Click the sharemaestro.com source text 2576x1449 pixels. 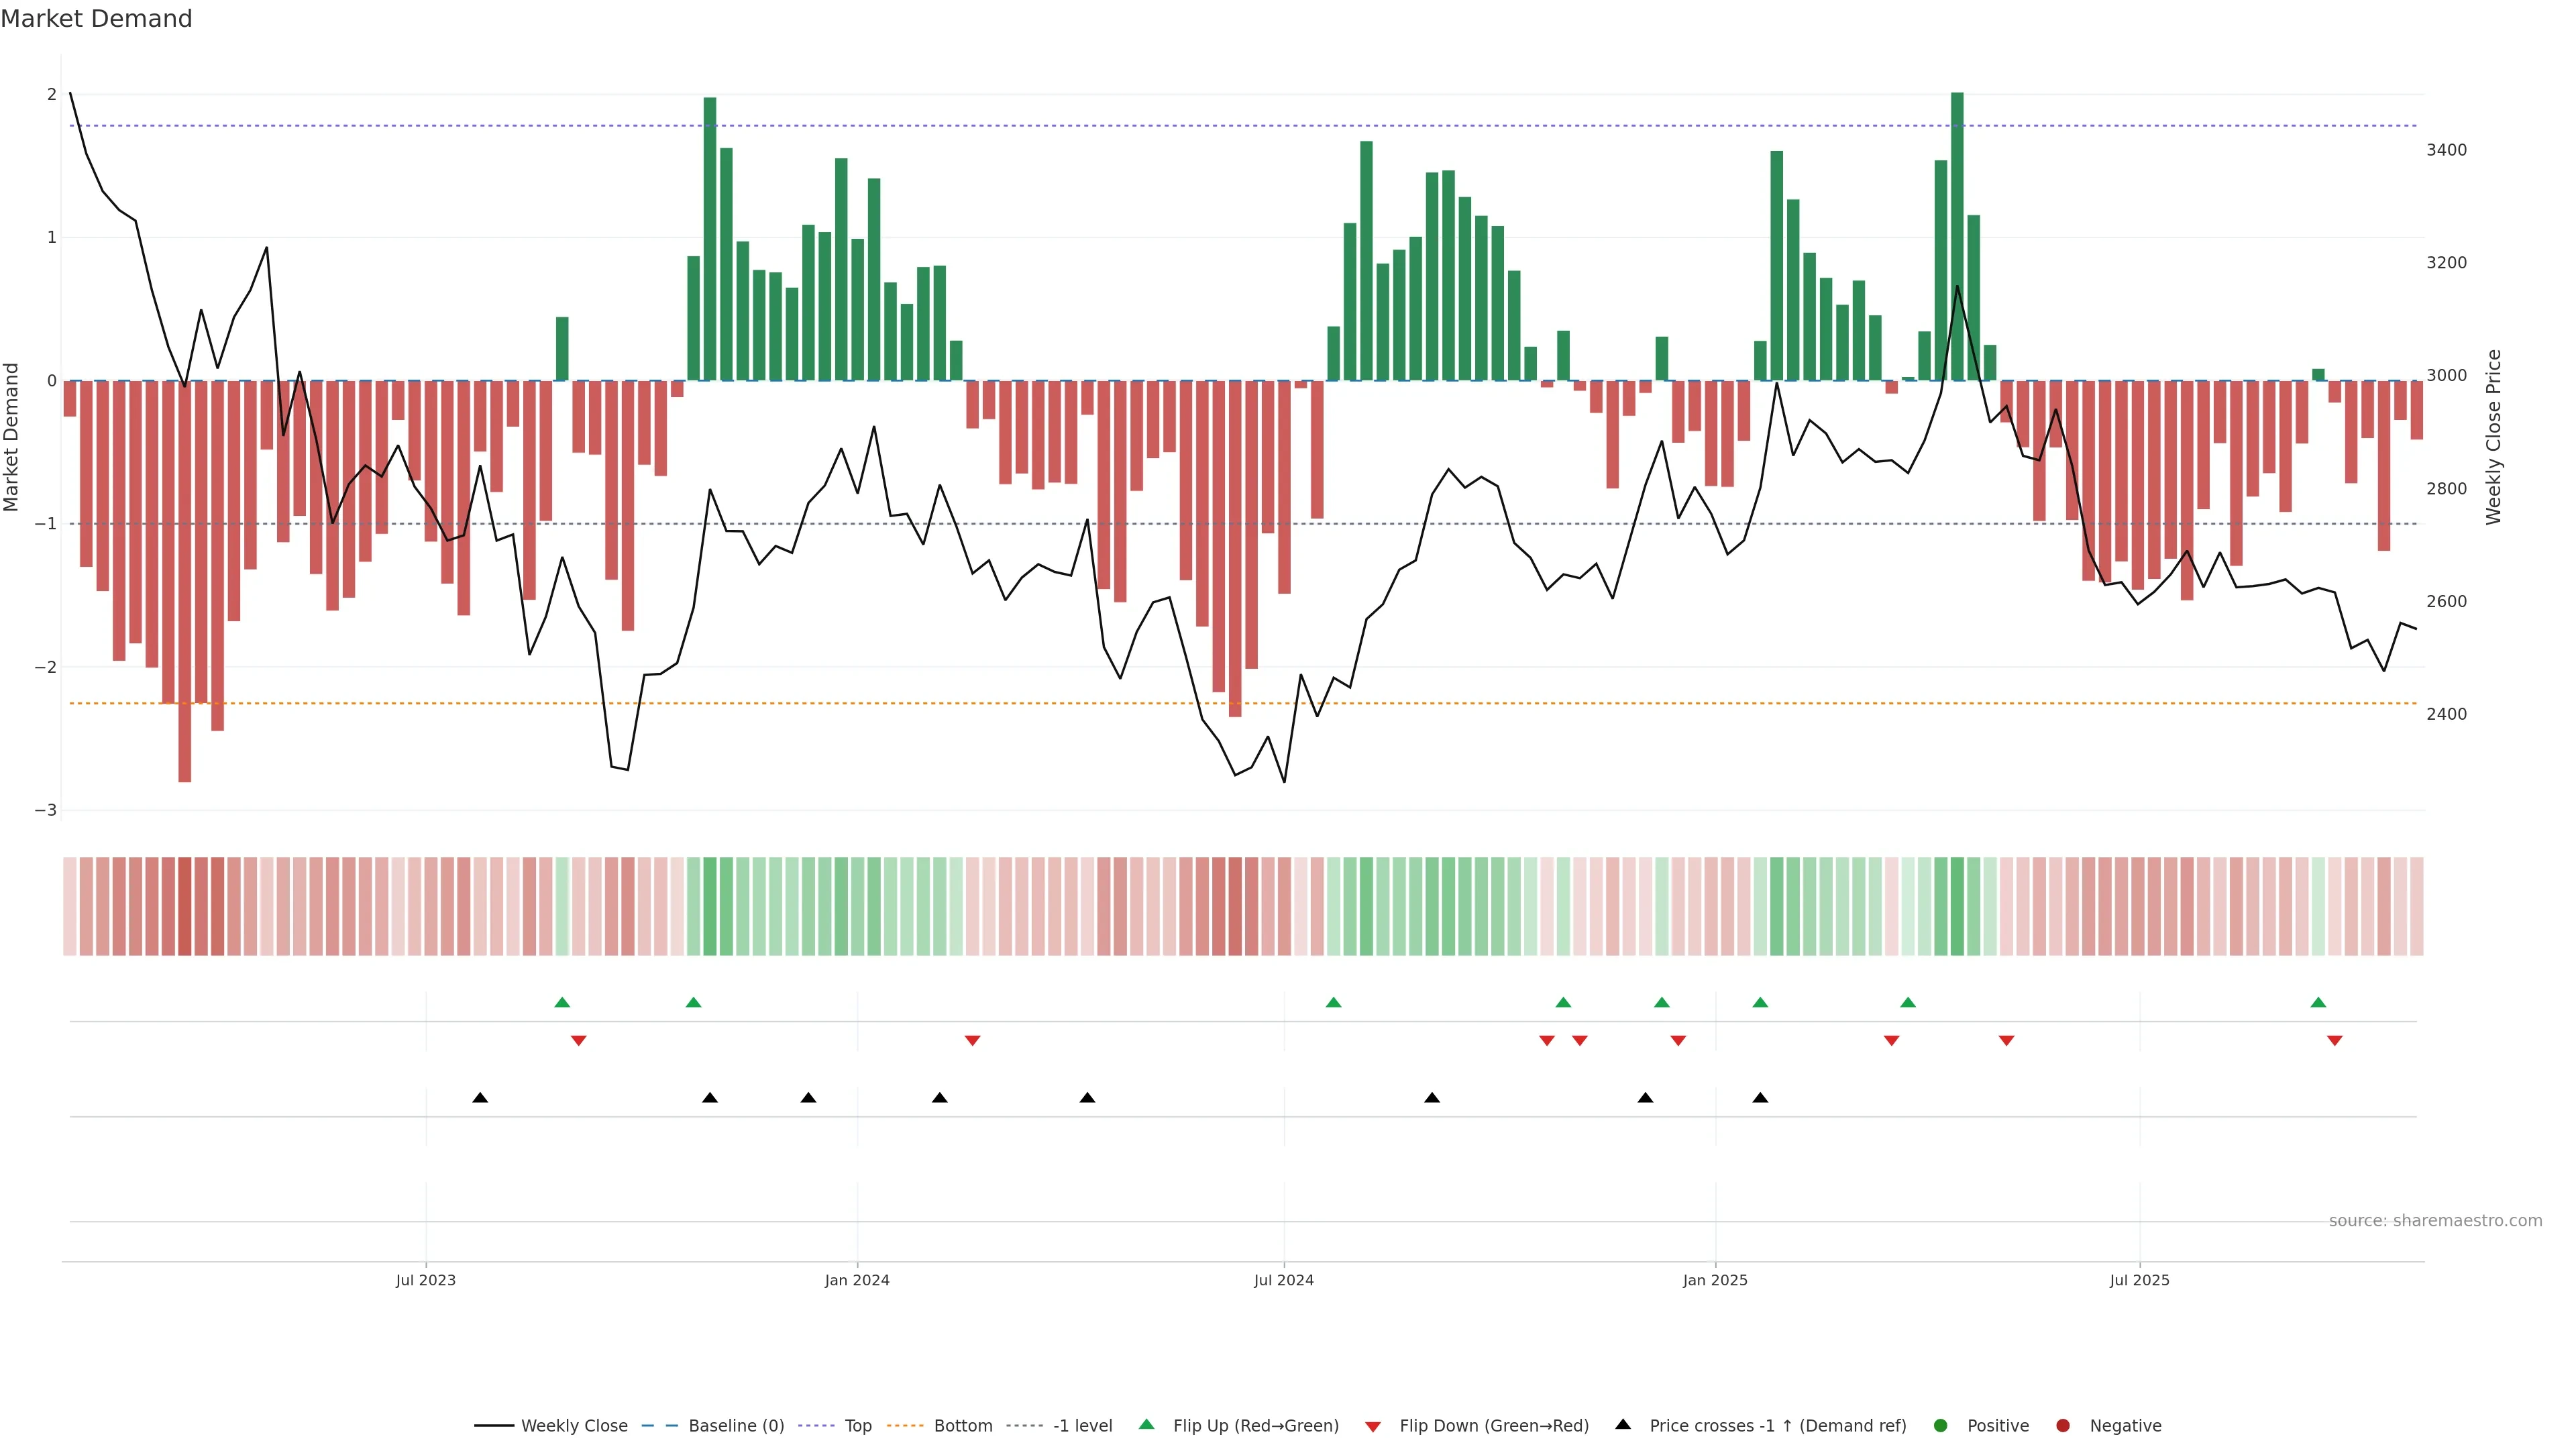pyautogui.click(x=2435, y=1221)
